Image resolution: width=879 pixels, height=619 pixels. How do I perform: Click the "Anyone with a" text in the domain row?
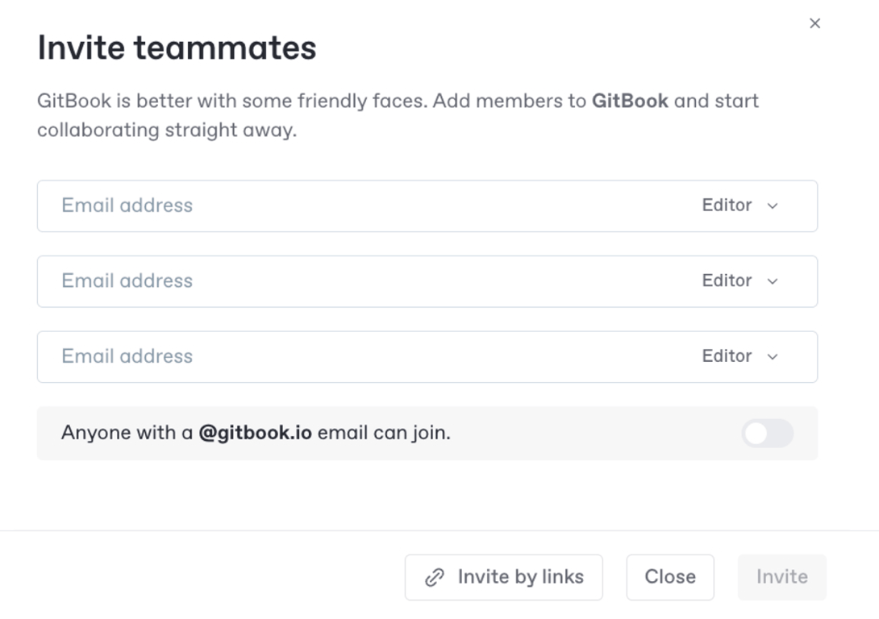(127, 433)
